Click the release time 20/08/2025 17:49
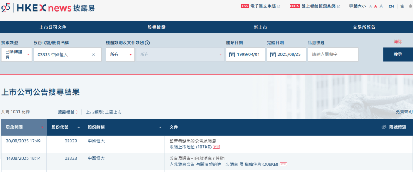413x172 pixels. pos(23,141)
